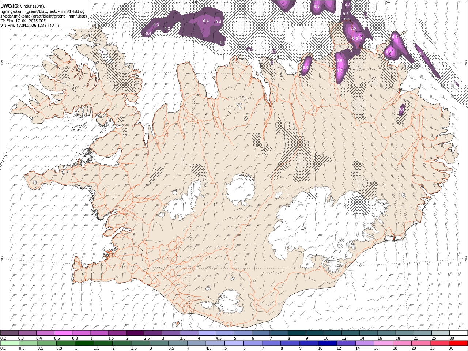Select rain legend swatch between 20 and 25
468x351 pixels.
pos(421,343)
